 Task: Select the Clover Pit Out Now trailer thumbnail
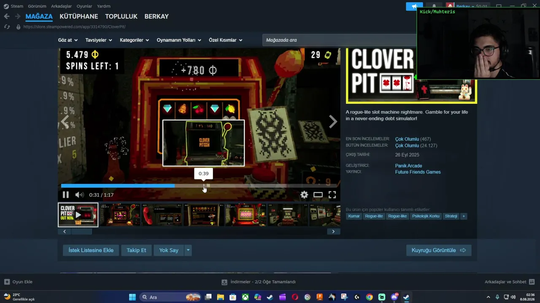78,215
